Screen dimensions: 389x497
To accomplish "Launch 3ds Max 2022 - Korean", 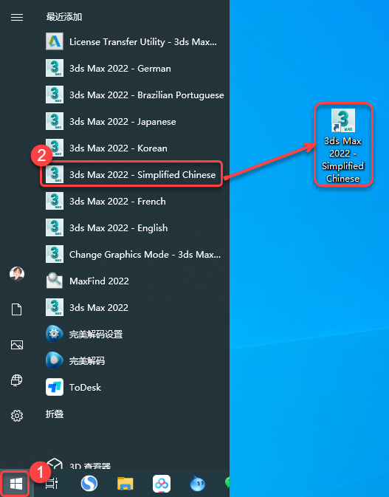I will (131, 148).
